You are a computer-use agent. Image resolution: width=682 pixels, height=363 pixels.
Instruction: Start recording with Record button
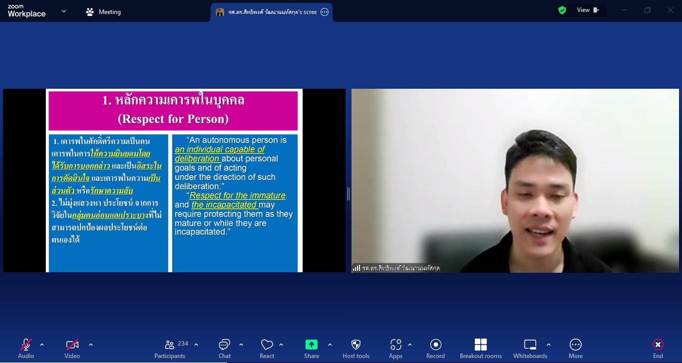(x=435, y=349)
